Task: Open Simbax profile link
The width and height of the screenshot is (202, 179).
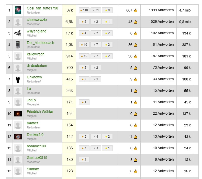Action: pyautogui.click(x=33, y=169)
